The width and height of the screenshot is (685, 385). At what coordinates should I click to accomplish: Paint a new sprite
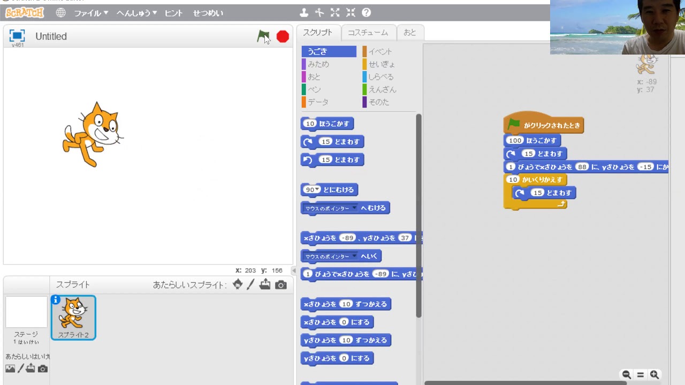250,284
